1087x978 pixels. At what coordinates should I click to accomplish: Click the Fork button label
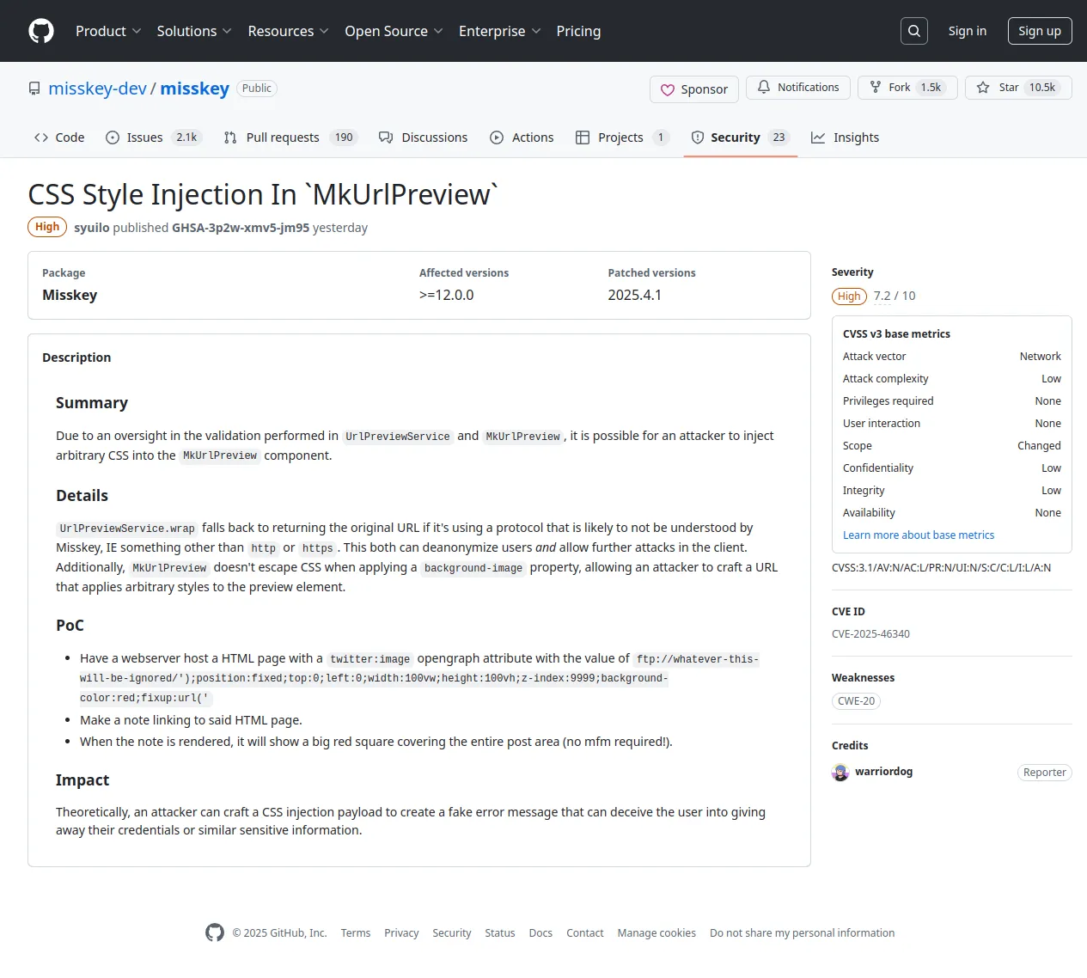click(899, 88)
